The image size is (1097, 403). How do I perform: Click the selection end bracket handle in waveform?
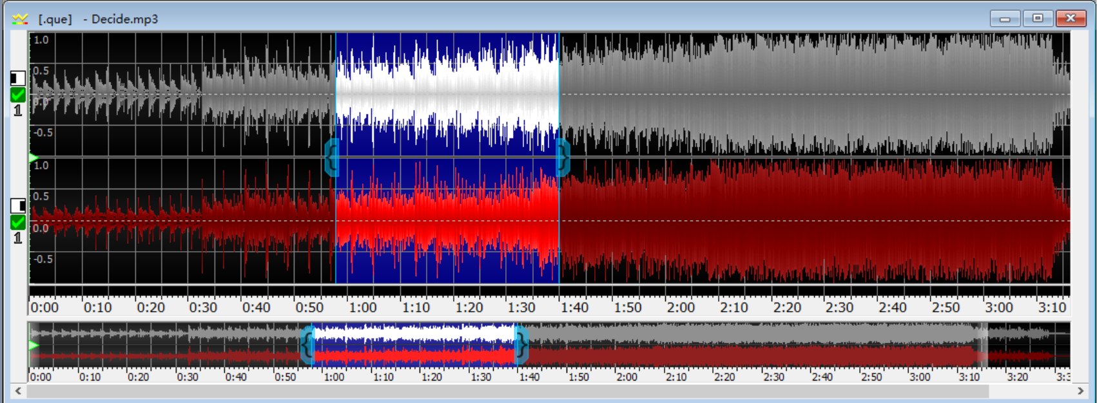tap(563, 157)
